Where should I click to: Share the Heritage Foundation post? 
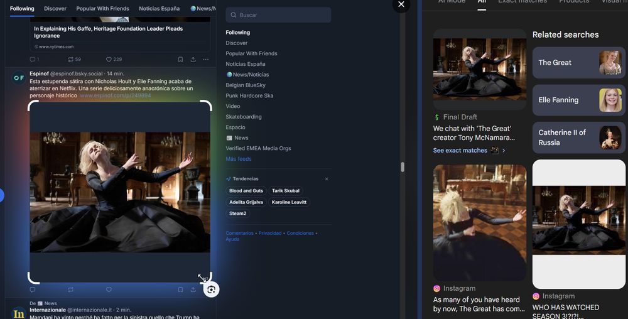pos(193,59)
